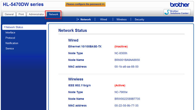The width and height of the screenshot is (195, 110).
Task: Open the Administrator tab
Action: click(36, 14)
